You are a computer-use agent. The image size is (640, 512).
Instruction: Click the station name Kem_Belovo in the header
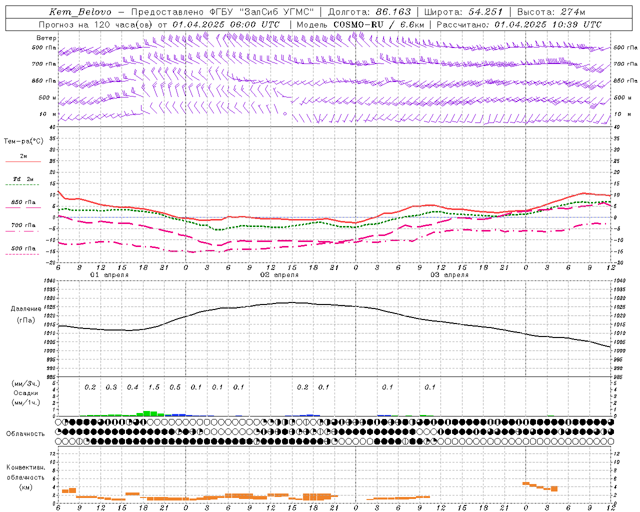80,12
